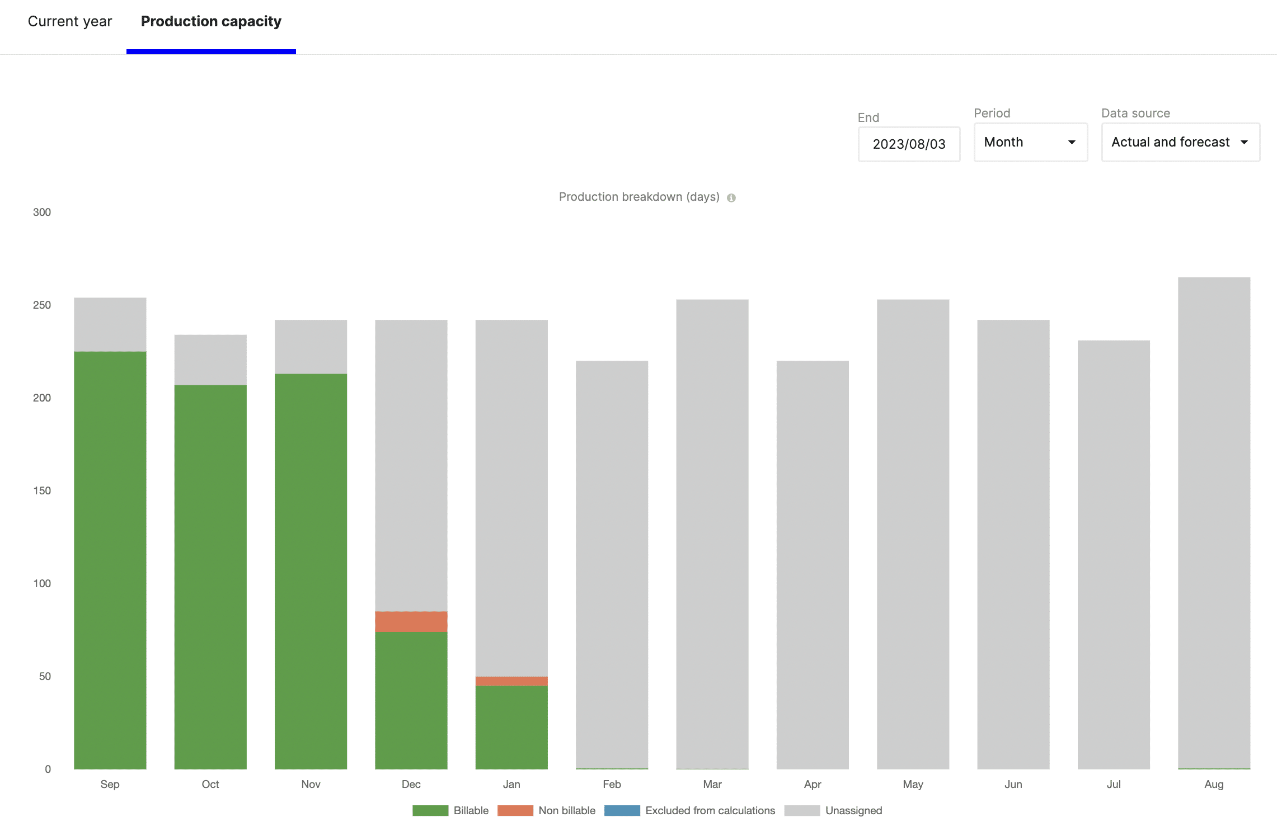Toggle the Billable legend entry
The width and height of the screenshot is (1277, 831).
(x=471, y=810)
